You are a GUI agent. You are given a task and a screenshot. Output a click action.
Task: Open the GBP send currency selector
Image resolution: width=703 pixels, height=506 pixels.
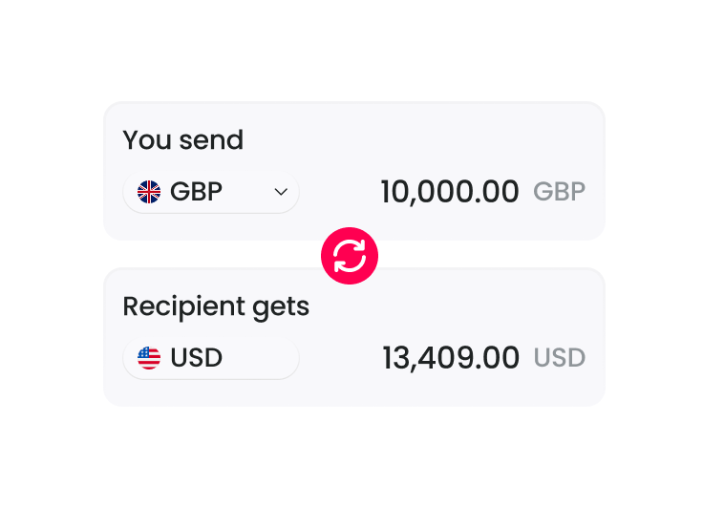(x=211, y=192)
